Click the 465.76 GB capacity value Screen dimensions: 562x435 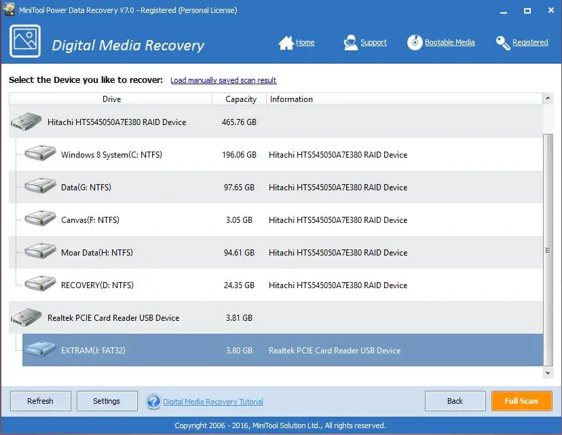pyautogui.click(x=239, y=122)
